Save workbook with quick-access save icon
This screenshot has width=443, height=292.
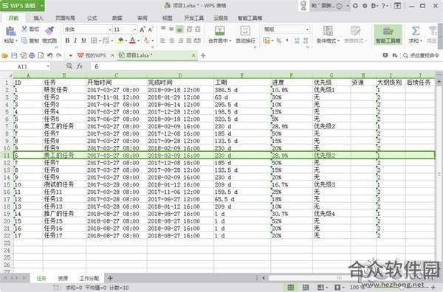click(14, 55)
